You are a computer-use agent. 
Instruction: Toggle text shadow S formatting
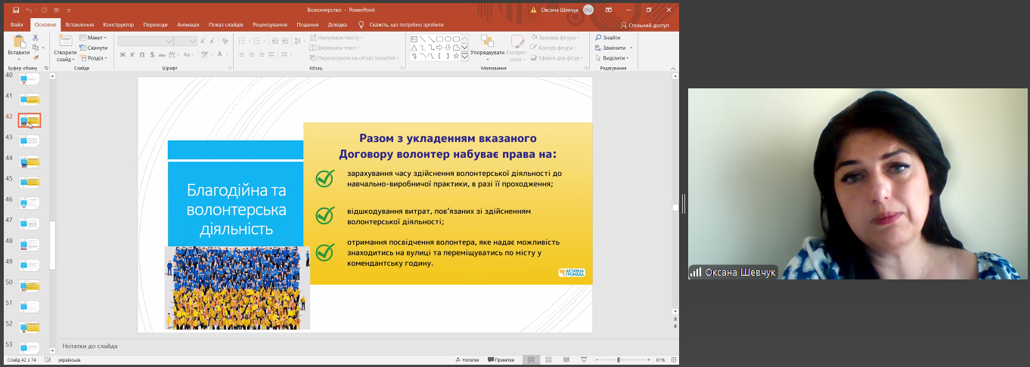tap(152, 54)
